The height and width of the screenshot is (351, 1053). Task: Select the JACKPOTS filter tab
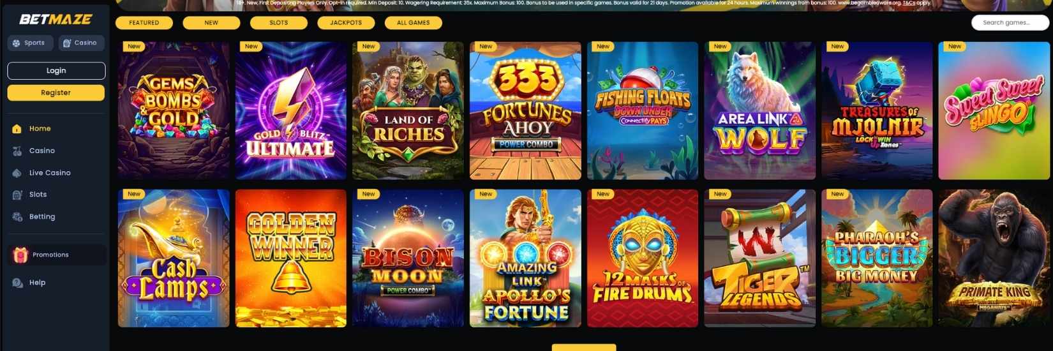tap(346, 23)
